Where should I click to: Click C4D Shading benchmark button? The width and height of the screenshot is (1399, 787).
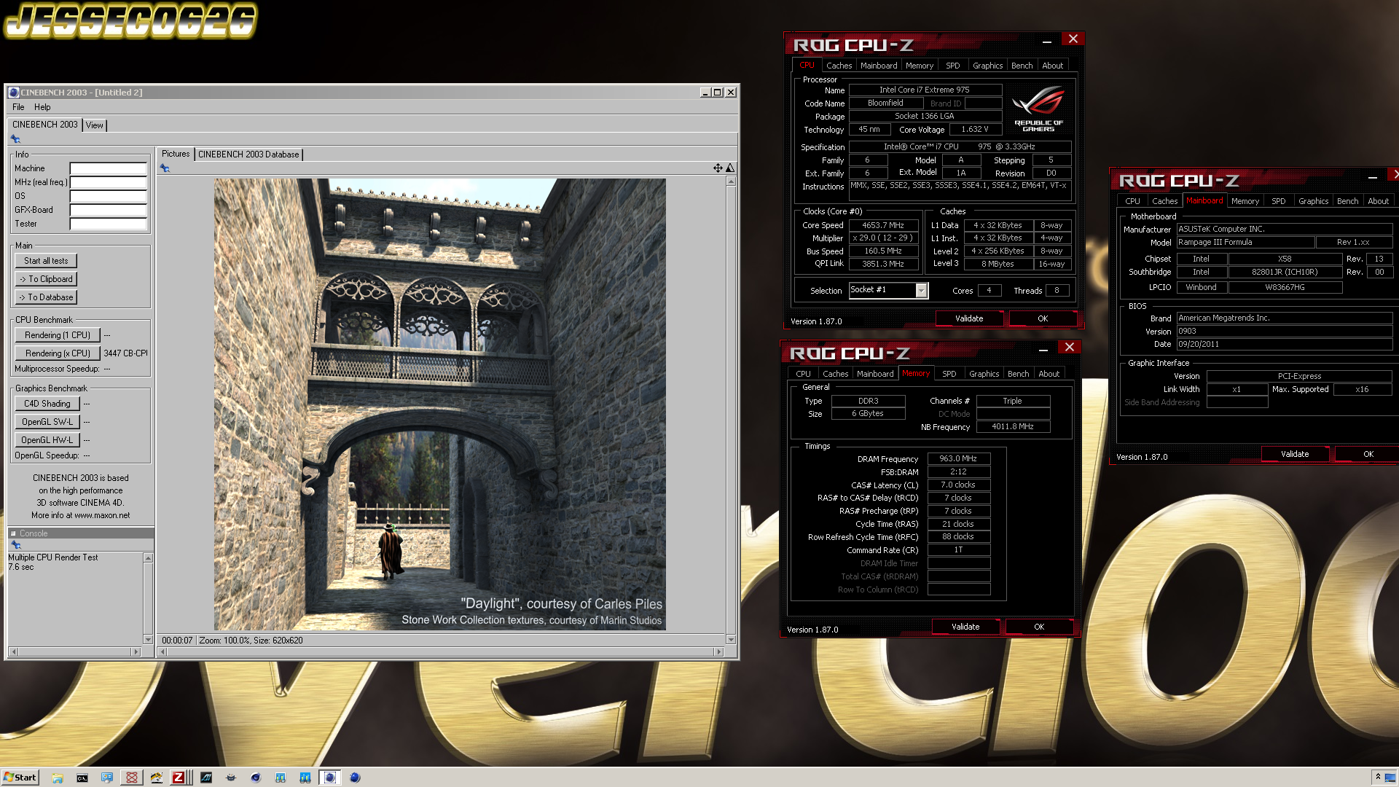(x=47, y=404)
